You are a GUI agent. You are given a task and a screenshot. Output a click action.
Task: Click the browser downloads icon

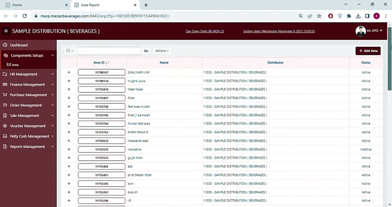coord(358,16)
